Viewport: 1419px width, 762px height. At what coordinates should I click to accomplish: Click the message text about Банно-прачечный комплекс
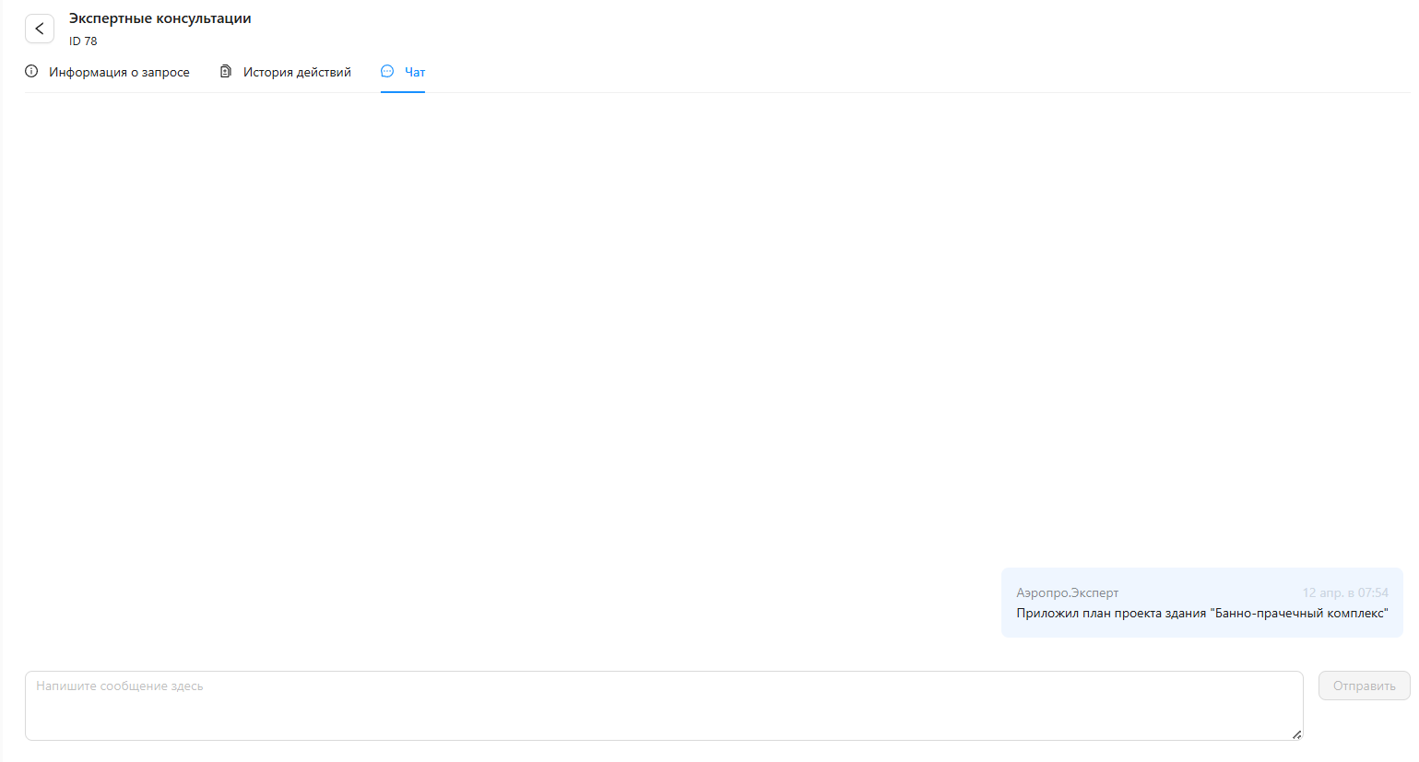(1201, 613)
